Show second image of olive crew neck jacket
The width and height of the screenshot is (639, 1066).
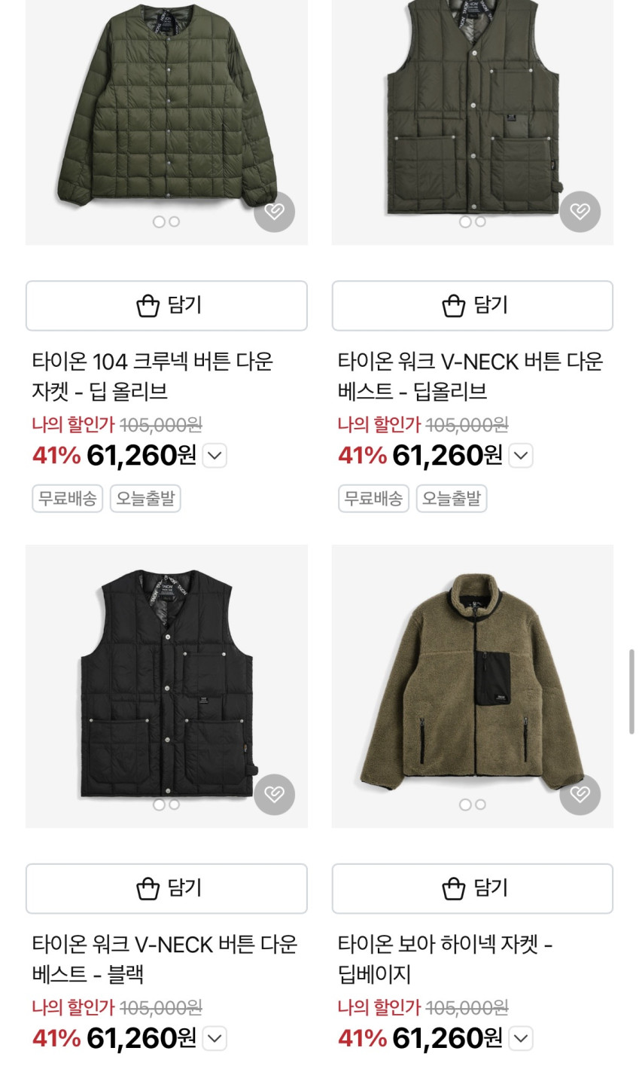click(x=175, y=221)
